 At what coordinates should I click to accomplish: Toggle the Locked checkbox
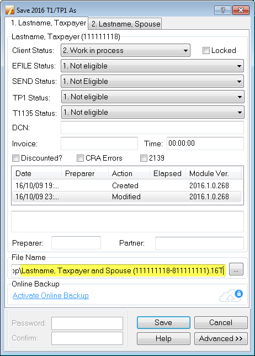pos(206,50)
